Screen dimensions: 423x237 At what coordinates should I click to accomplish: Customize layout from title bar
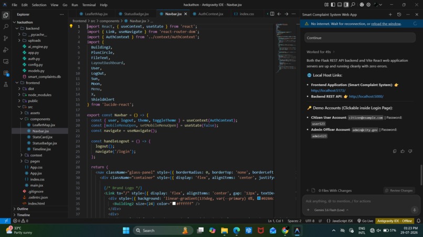[x=326, y=5]
